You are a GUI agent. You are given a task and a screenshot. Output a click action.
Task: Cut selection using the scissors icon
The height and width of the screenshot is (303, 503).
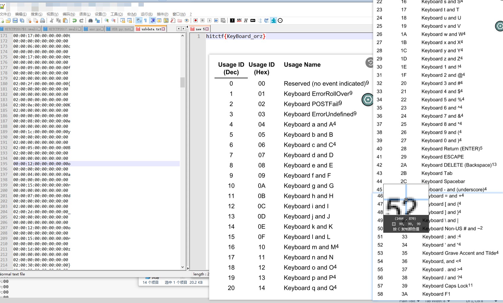click(52, 20)
